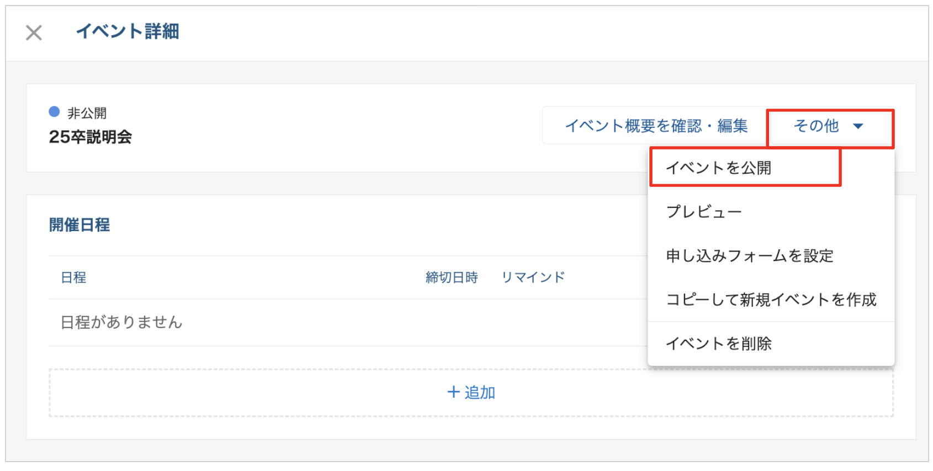Choose コピーして新規イベントを作成

point(771,299)
